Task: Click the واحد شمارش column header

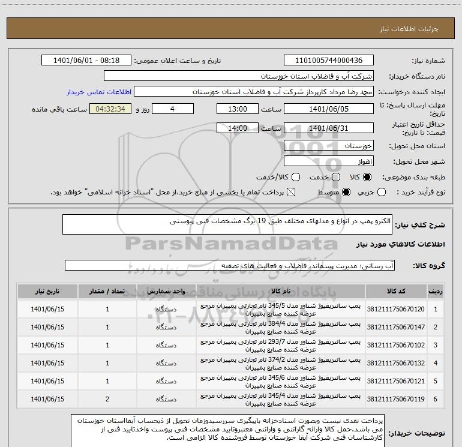Action: (x=166, y=292)
